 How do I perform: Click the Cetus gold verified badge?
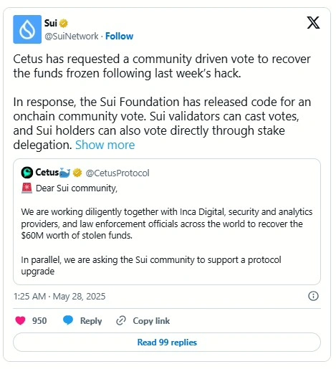click(x=77, y=173)
